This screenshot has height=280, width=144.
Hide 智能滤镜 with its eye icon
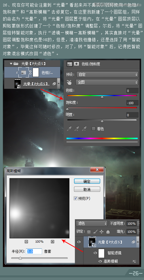pos(95,253)
